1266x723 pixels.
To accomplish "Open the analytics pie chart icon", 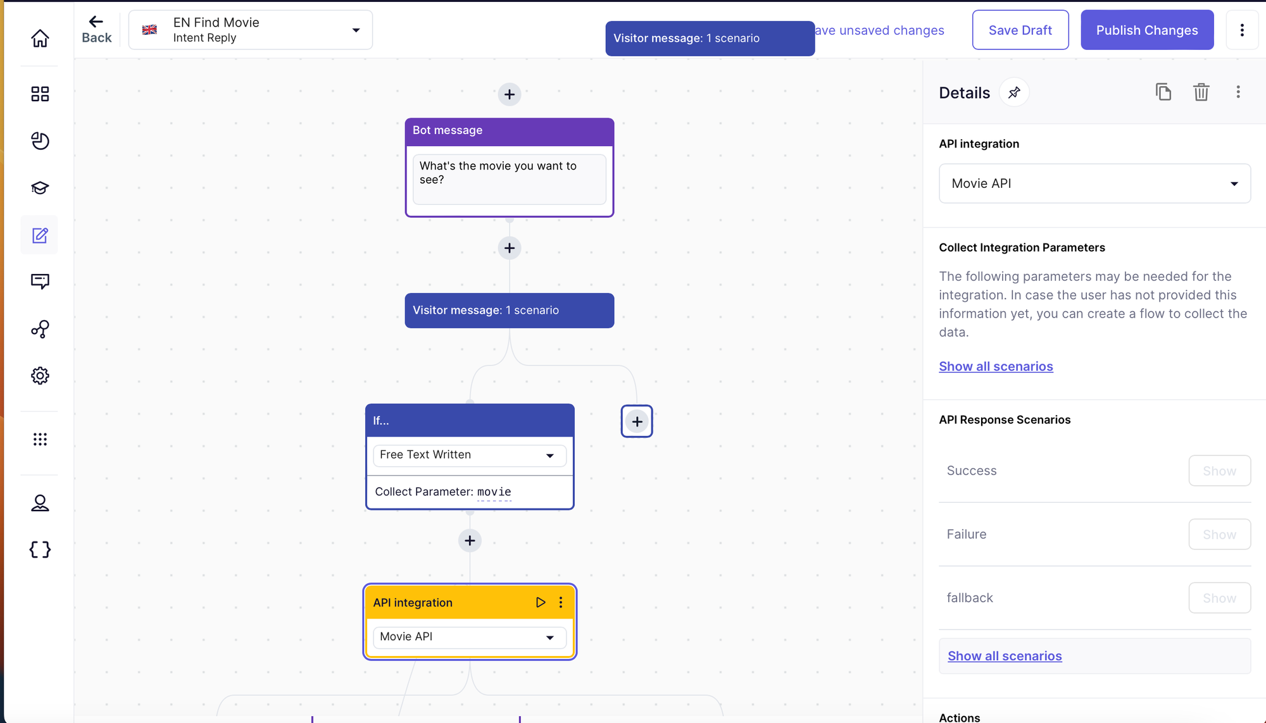I will click(x=40, y=140).
